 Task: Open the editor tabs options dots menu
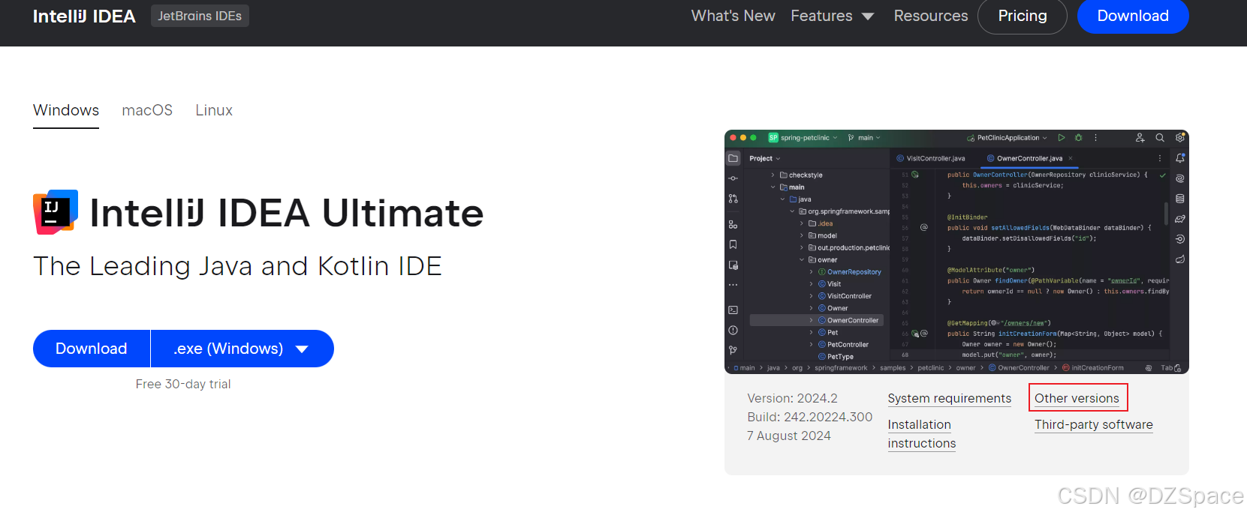point(1160,158)
